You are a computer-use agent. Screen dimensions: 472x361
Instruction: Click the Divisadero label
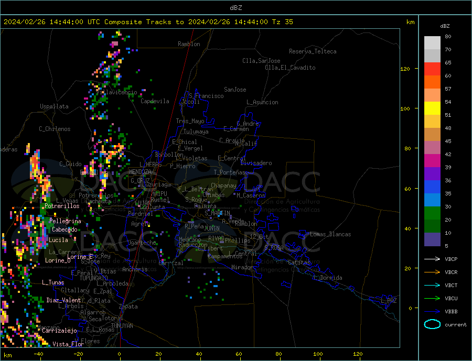256,163
